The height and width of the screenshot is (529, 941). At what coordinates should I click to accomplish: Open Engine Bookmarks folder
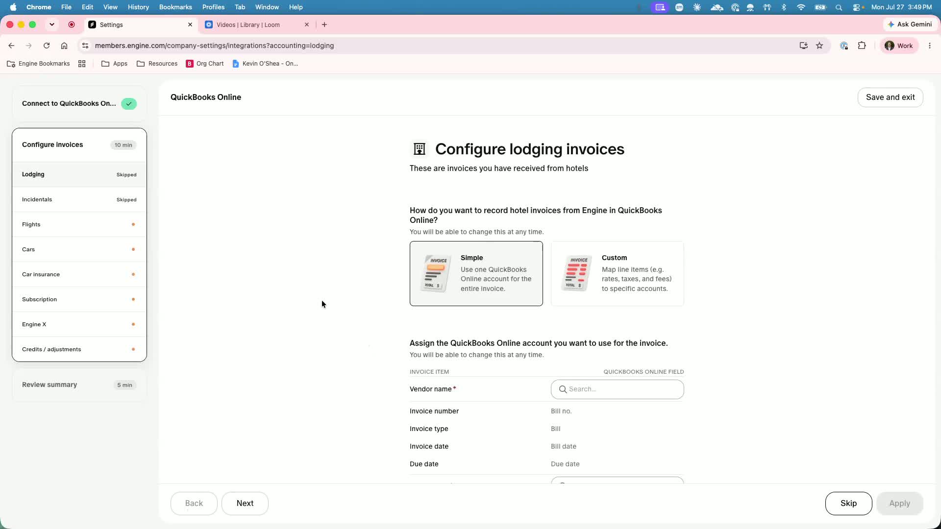click(39, 64)
